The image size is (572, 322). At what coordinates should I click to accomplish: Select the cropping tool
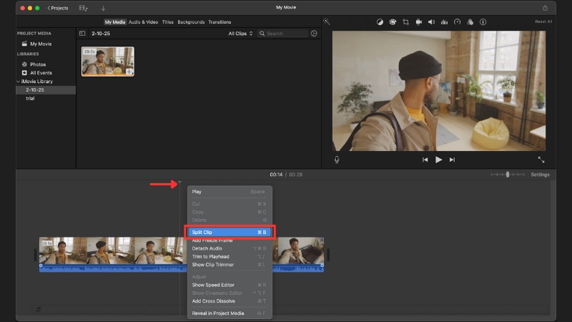point(405,22)
